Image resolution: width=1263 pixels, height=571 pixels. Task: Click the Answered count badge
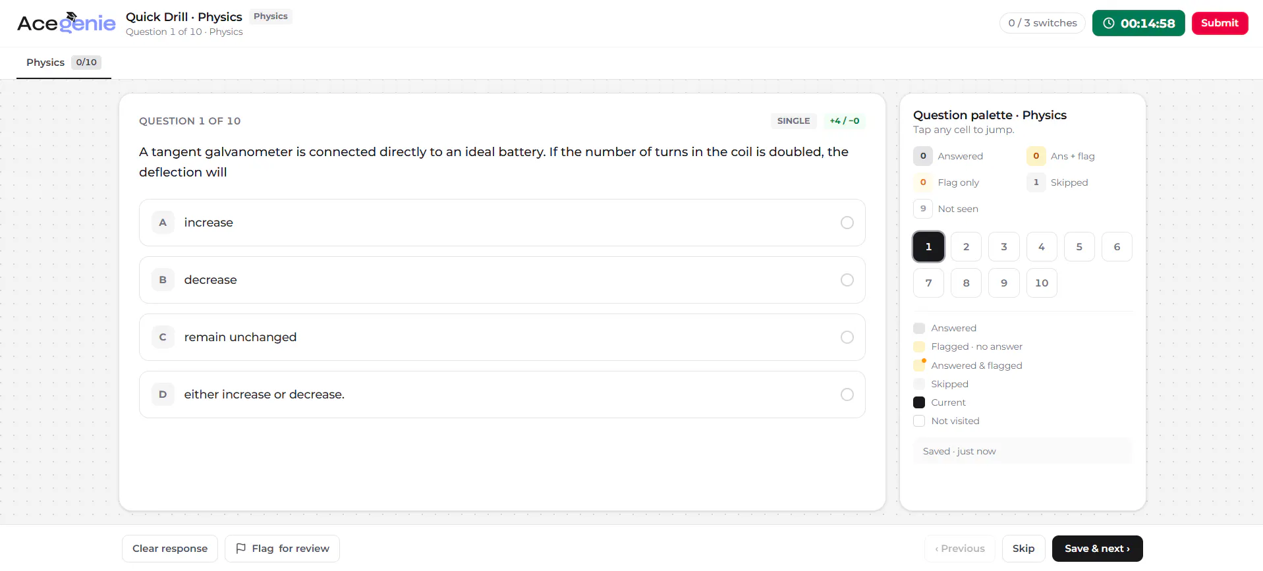click(x=923, y=156)
